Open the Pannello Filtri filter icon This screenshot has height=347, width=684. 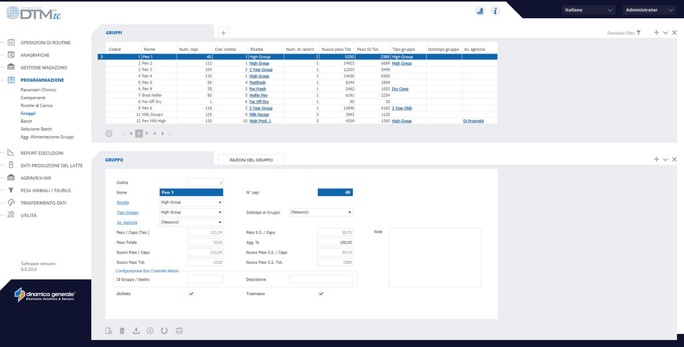639,33
